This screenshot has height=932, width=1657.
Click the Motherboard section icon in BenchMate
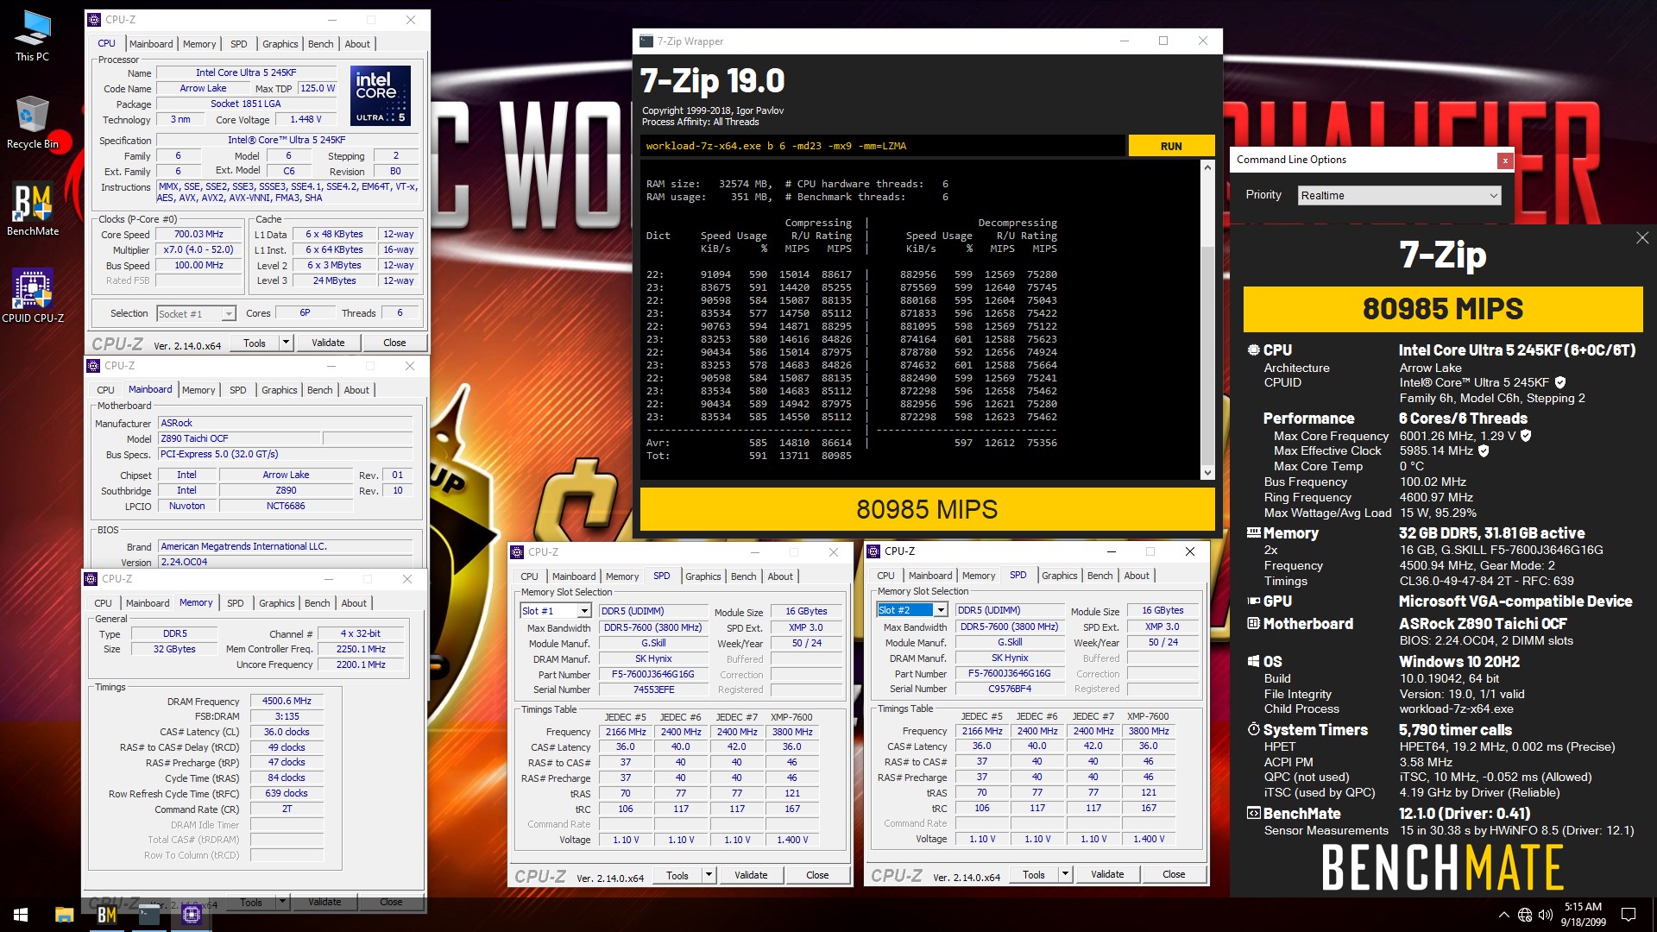click(x=1253, y=624)
